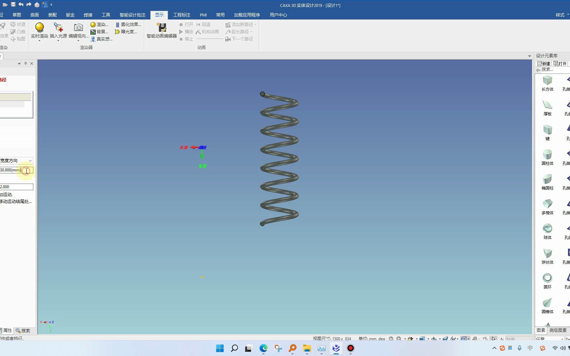Open Render settings (渲染...)
The width and height of the screenshot is (570, 356).
pos(99,24)
